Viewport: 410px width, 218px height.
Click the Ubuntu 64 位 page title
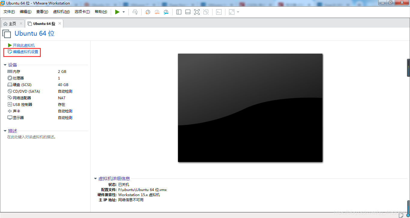coord(35,34)
